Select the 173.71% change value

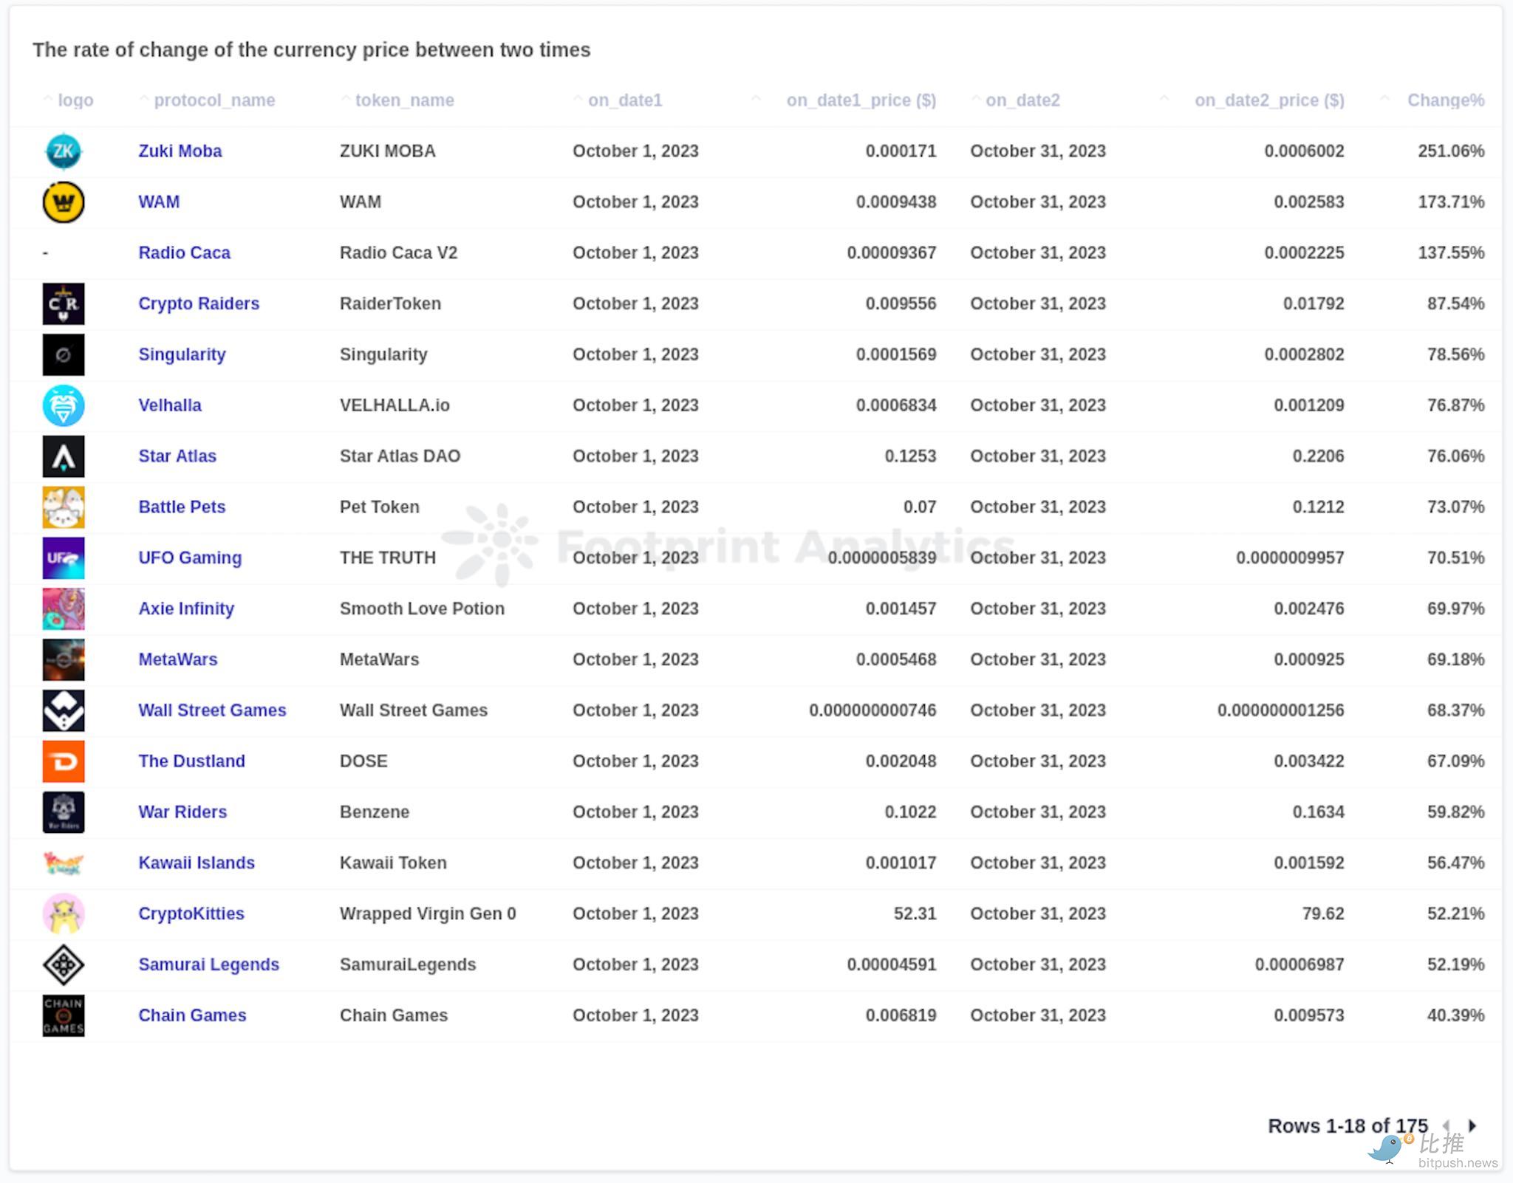tap(1451, 202)
